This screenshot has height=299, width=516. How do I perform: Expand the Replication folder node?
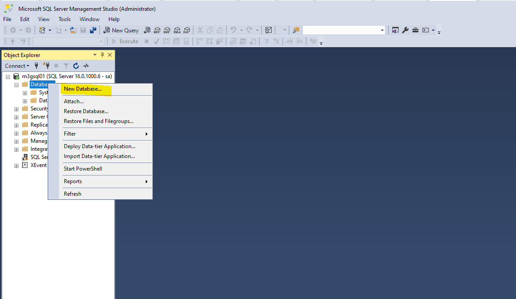pyautogui.click(x=16, y=125)
